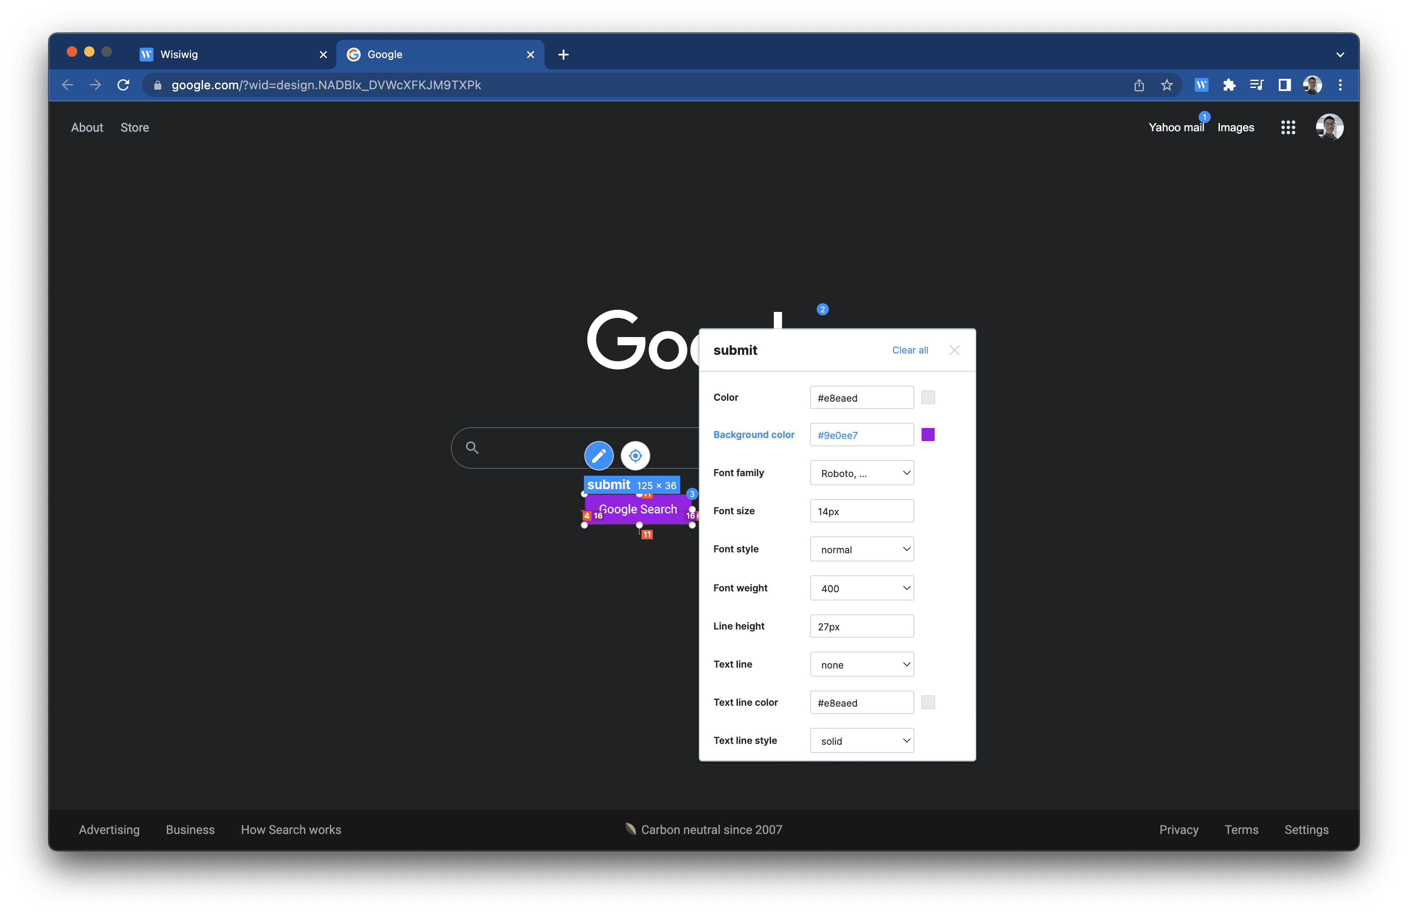Go forward to the next page
This screenshot has height=915, width=1408.
[x=95, y=85]
